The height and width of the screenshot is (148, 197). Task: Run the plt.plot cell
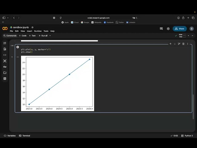click(18, 47)
